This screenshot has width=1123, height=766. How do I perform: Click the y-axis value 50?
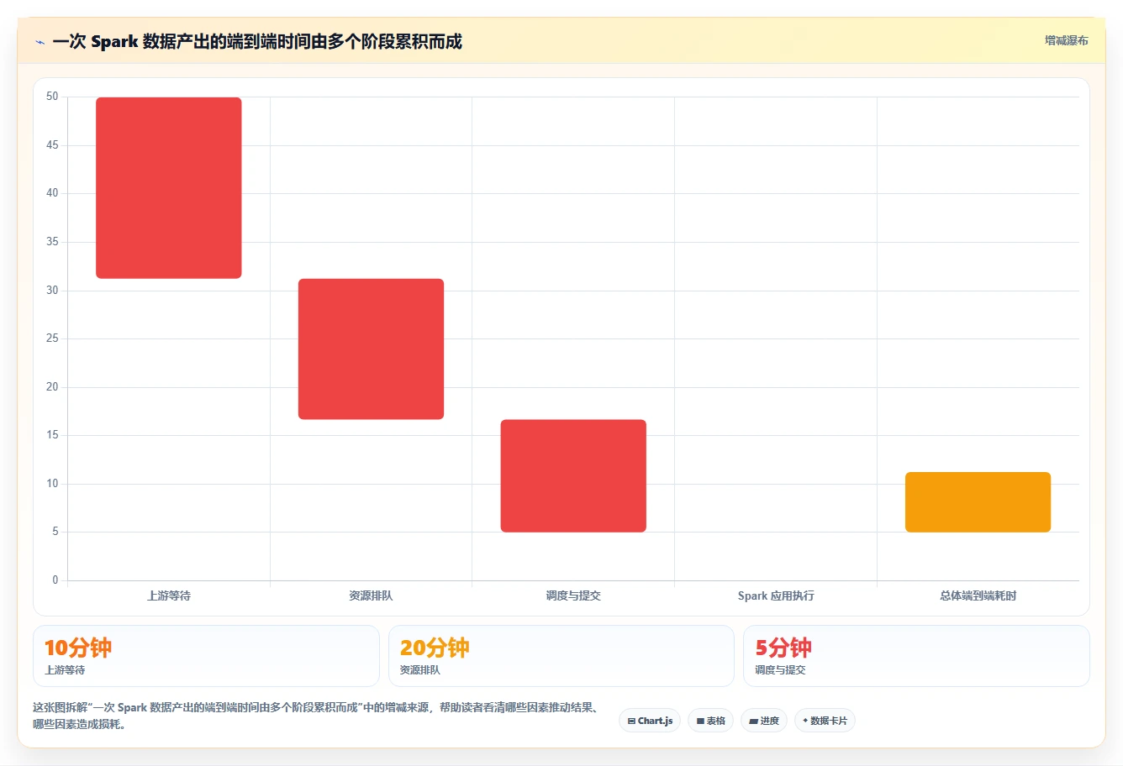point(52,97)
